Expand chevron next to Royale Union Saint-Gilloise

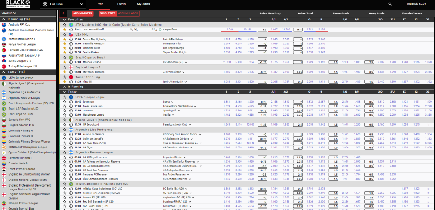[x=195, y=106]
